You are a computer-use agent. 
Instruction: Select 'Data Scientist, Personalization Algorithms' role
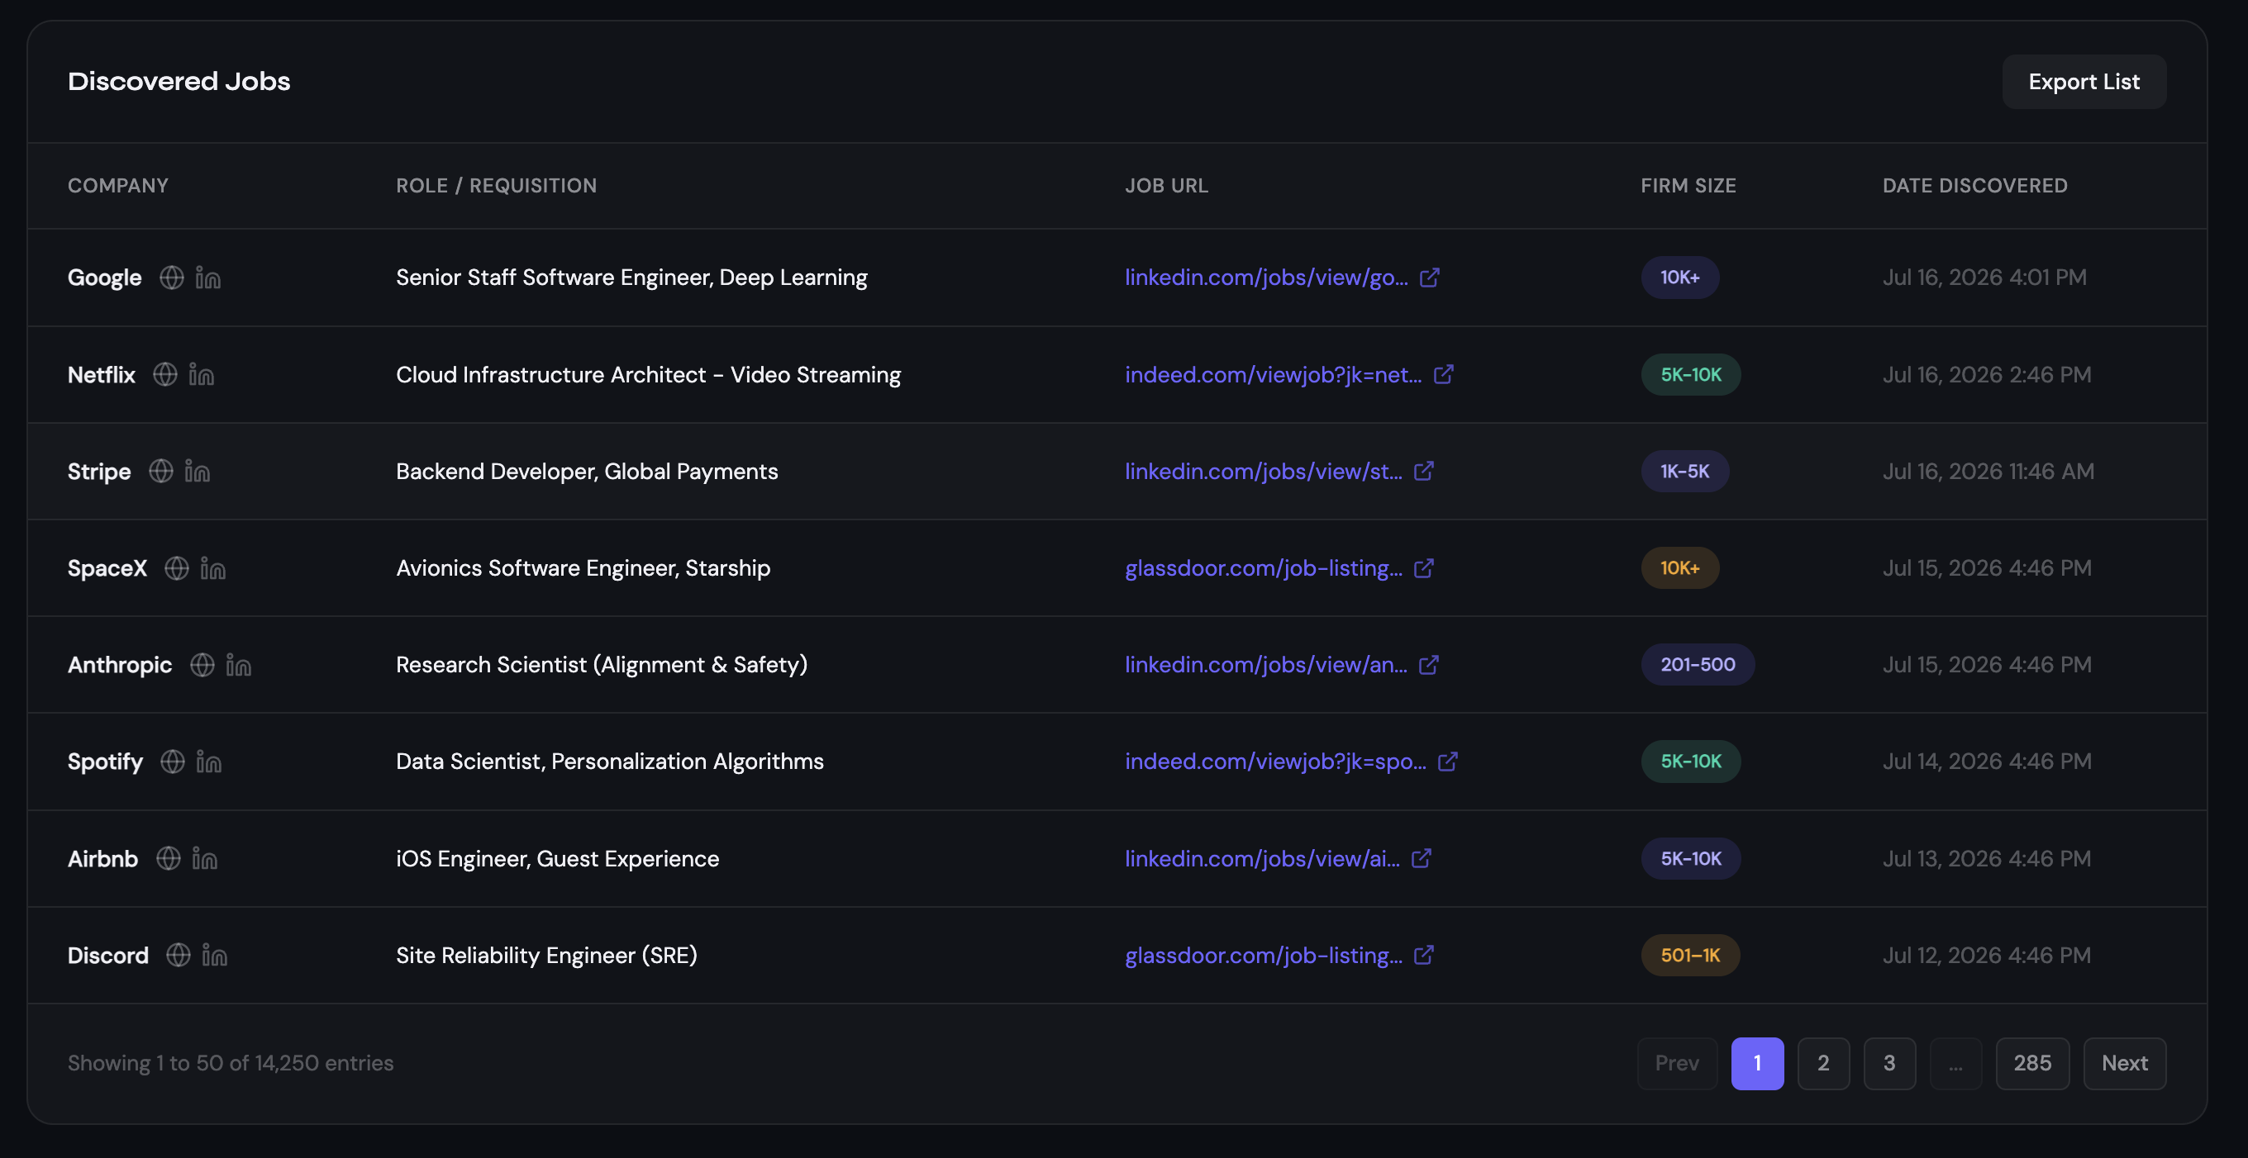(610, 762)
